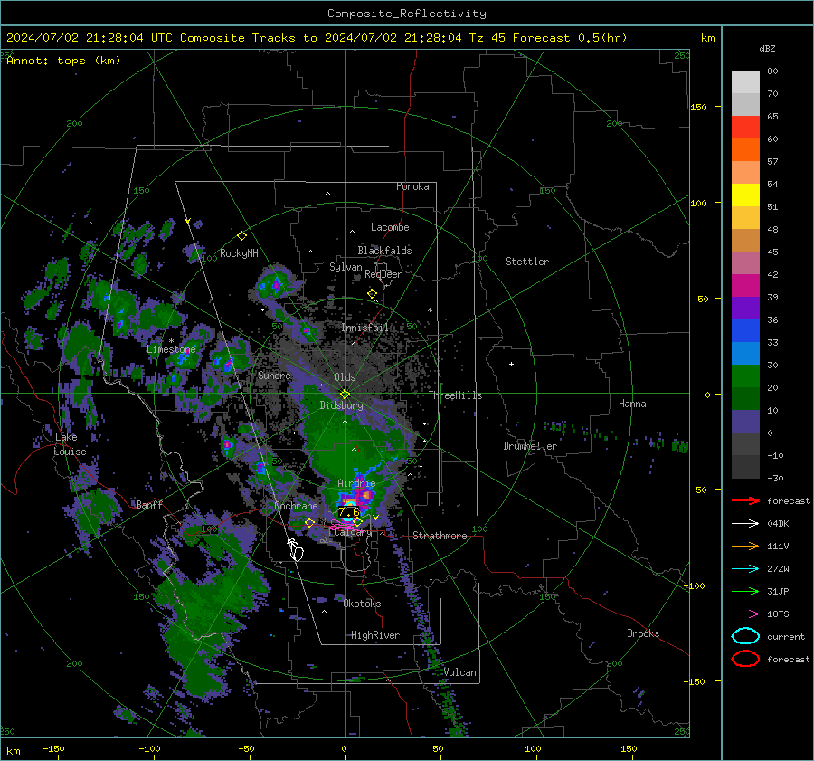The width and height of the screenshot is (814, 761).
Task: Click the Sylvan label on the map
Action: 345,267
